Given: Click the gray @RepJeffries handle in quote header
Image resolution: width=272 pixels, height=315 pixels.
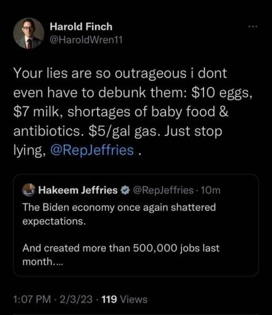Looking at the screenshot, I should (163, 190).
